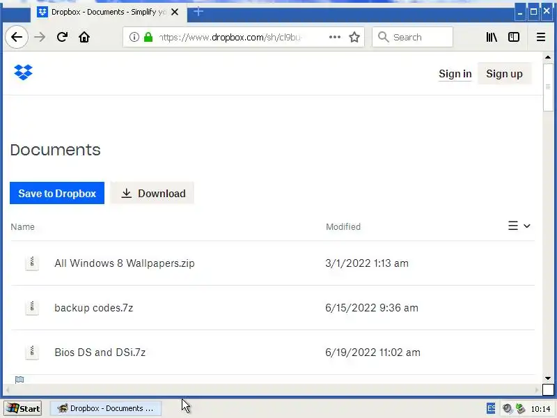Open a new tab with the plus button

tap(198, 12)
